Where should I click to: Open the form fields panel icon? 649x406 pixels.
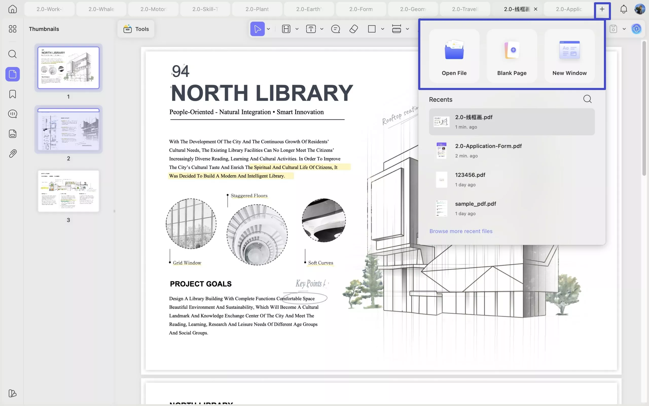click(12, 134)
